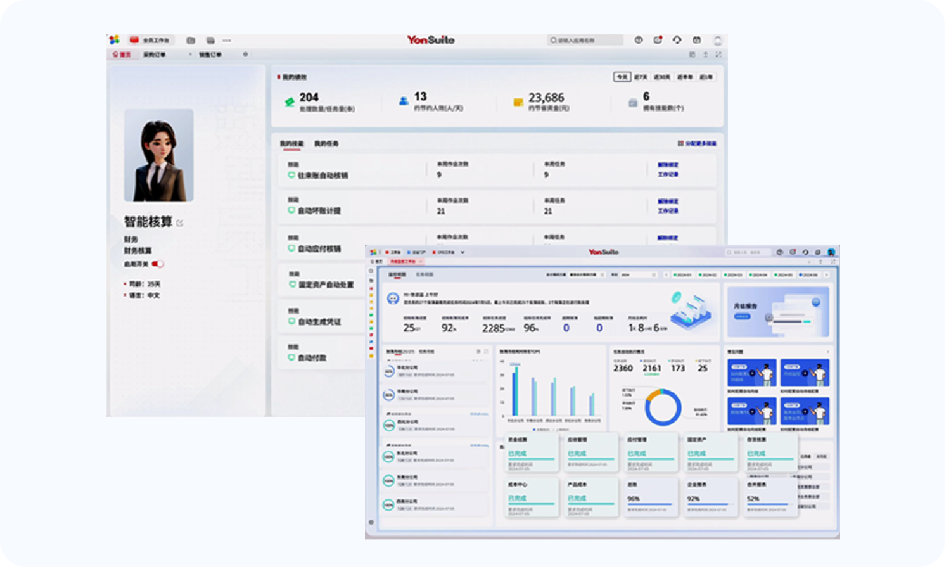945x567 pixels.
Task: Open the three-dots more menu in top bar
Action: 227,40
